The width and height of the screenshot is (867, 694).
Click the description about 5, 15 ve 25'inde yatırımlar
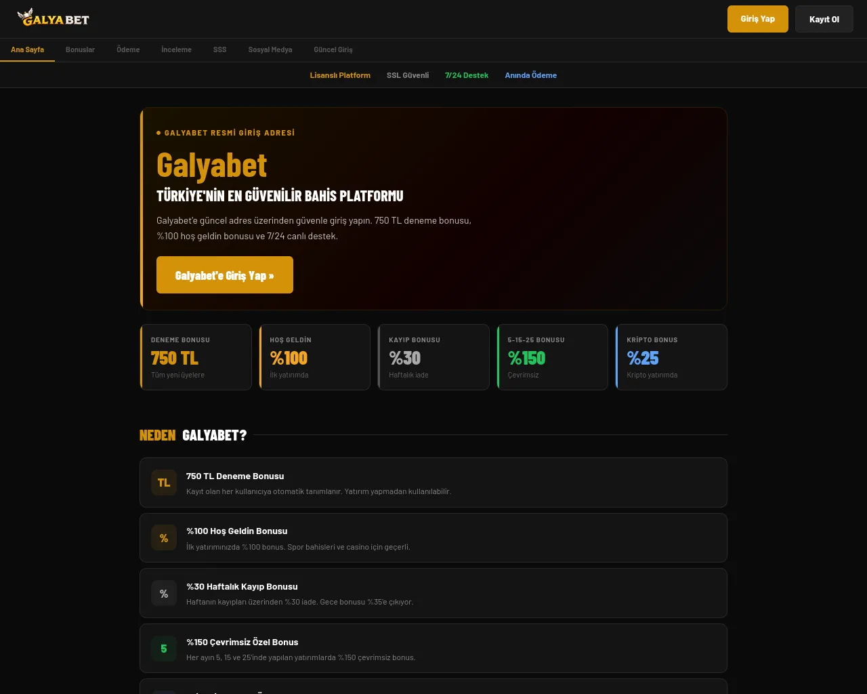(301, 657)
